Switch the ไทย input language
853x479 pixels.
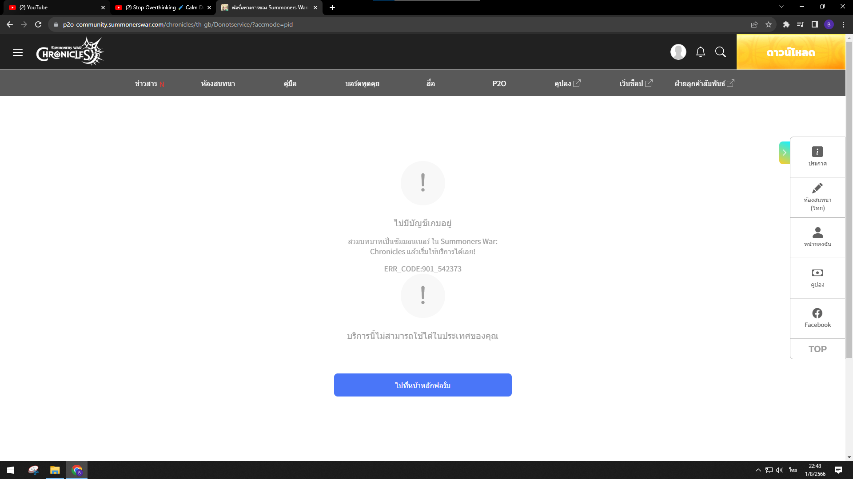(x=793, y=470)
